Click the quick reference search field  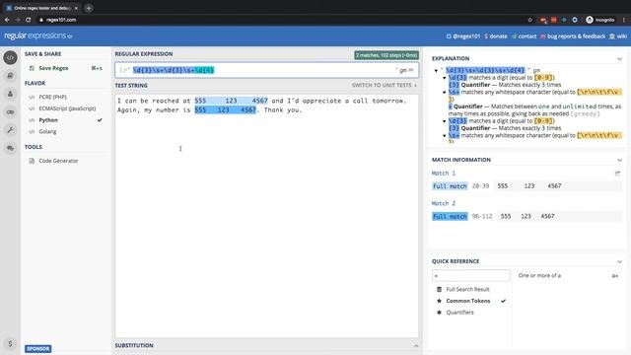tap(471, 276)
